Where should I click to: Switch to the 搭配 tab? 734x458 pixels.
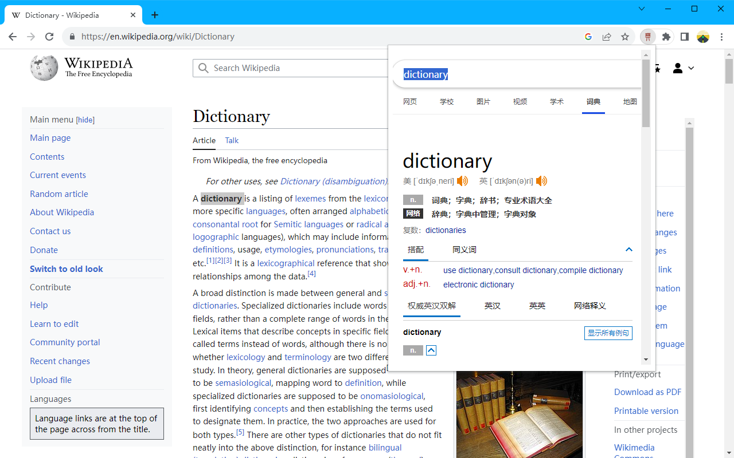coord(416,250)
